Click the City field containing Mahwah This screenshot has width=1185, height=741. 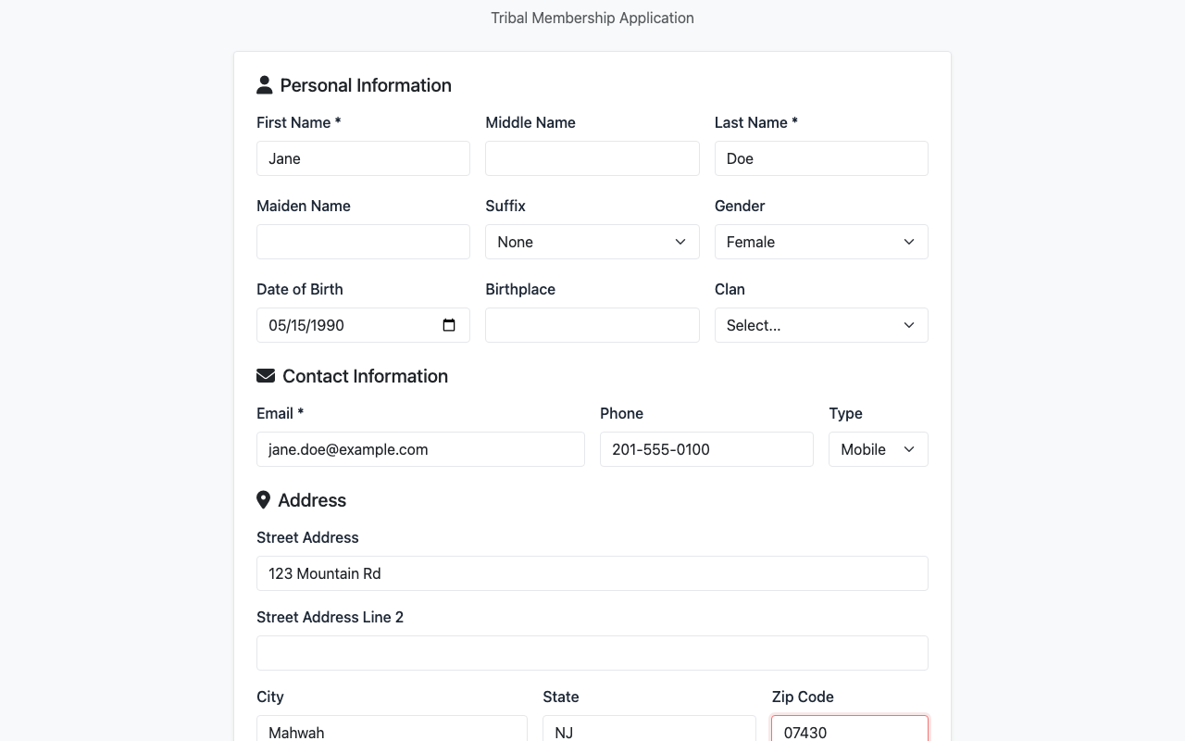(392, 732)
